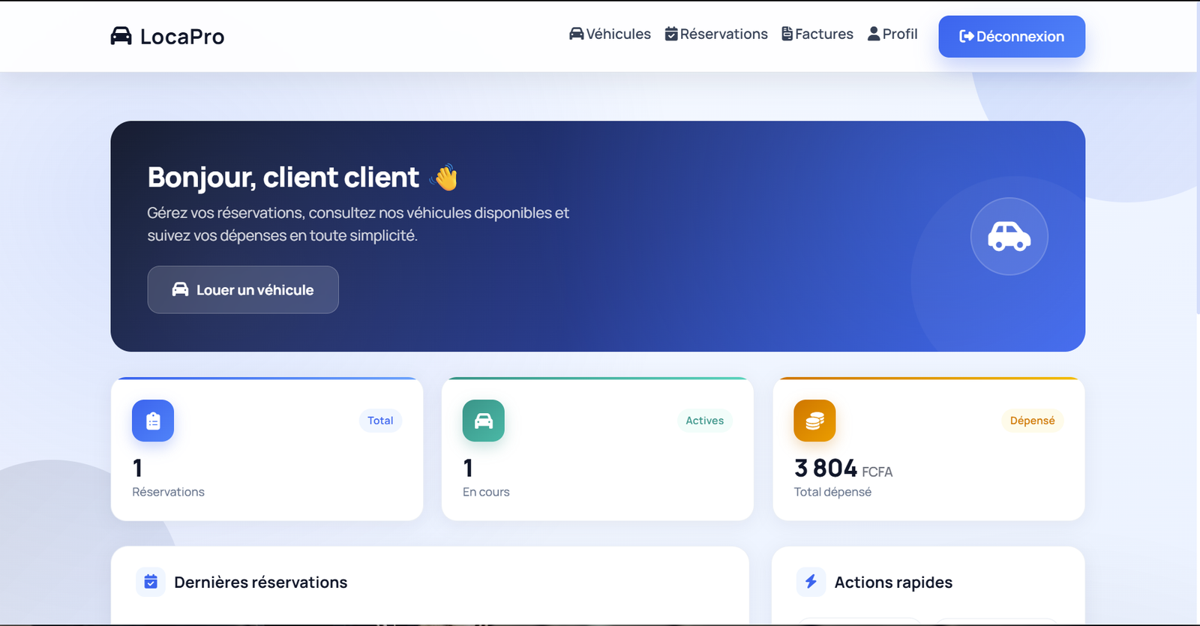The height and width of the screenshot is (626, 1200).
Task: Click the Total dépensé label
Action: pyautogui.click(x=832, y=492)
